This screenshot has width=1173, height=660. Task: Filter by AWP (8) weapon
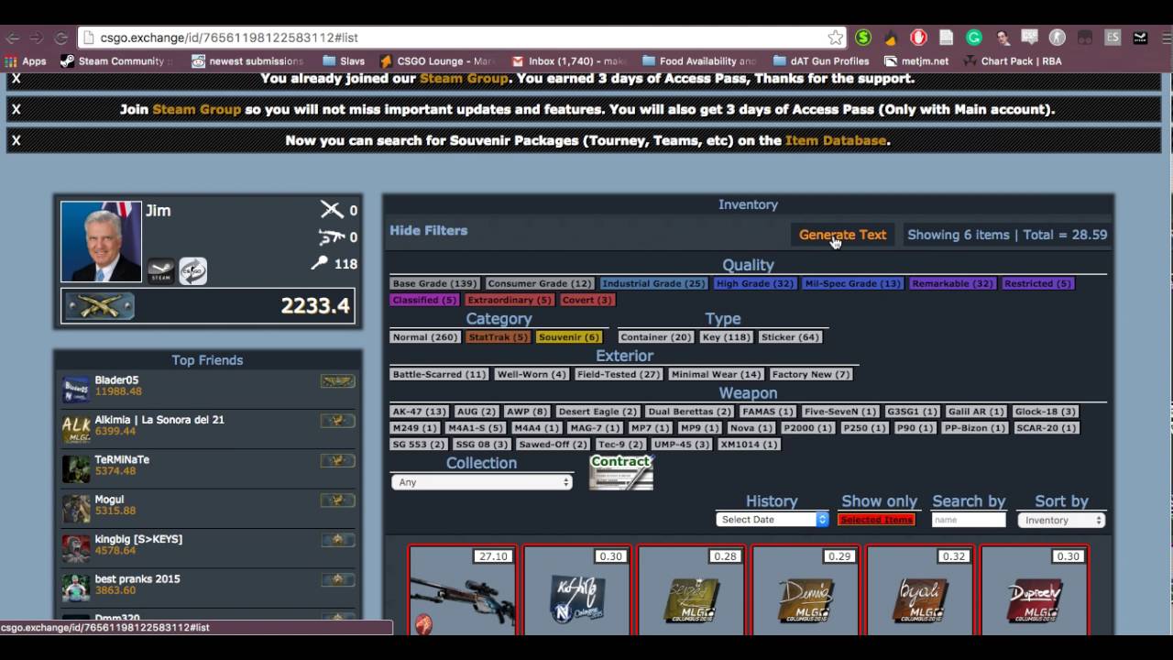click(526, 412)
